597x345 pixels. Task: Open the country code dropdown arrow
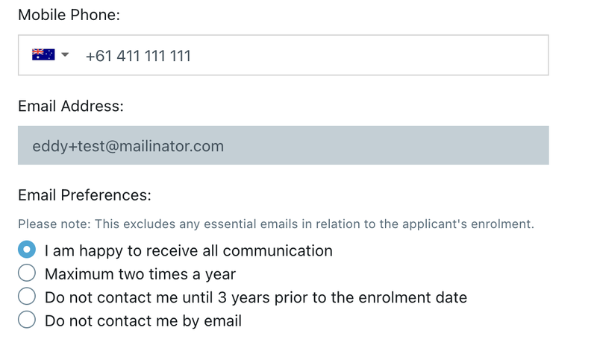click(65, 55)
